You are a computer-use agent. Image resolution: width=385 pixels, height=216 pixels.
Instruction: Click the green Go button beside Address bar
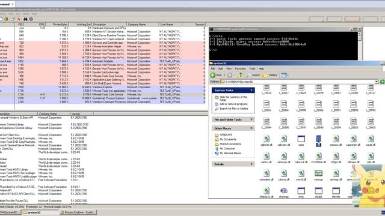382,82
